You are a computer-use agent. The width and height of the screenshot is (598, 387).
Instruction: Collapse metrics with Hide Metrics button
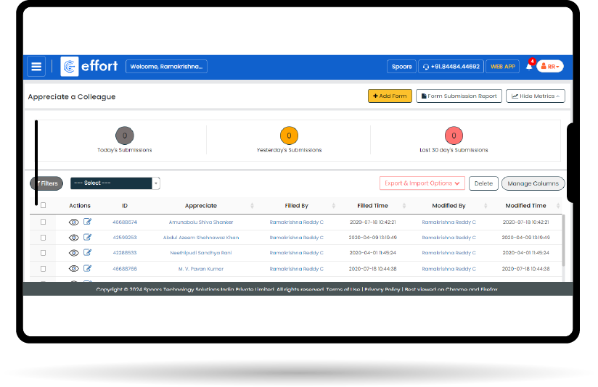tap(535, 96)
